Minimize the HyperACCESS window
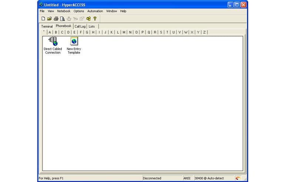 (230, 5)
